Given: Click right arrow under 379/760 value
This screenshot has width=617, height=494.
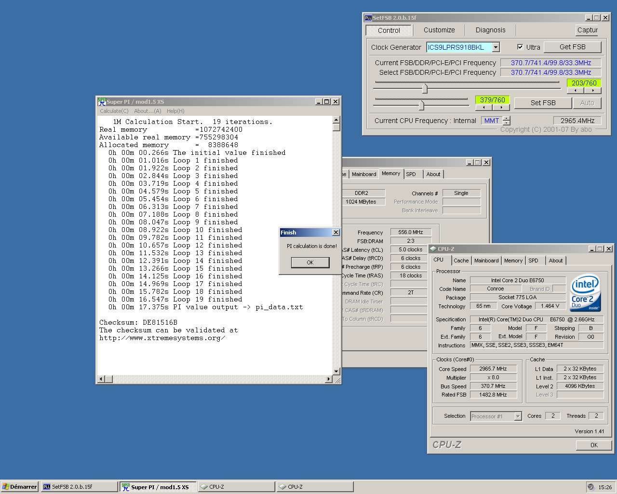Looking at the screenshot, I should (x=501, y=108).
